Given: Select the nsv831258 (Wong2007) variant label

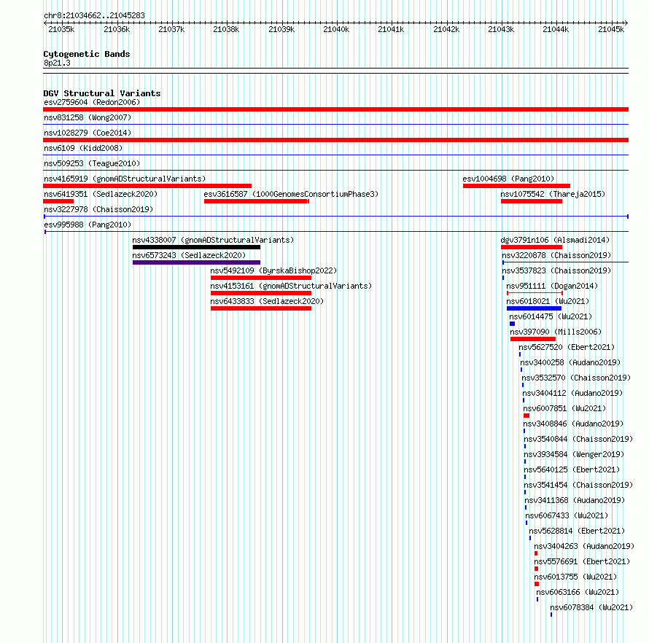Looking at the screenshot, I should [x=88, y=117].
